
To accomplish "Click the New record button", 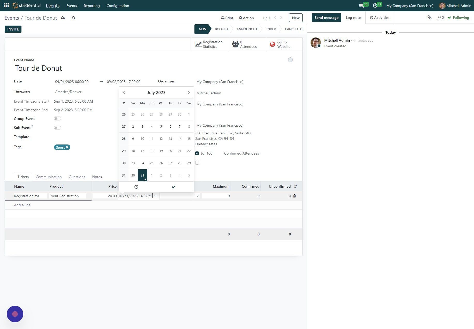I will [x=296, y=18].
